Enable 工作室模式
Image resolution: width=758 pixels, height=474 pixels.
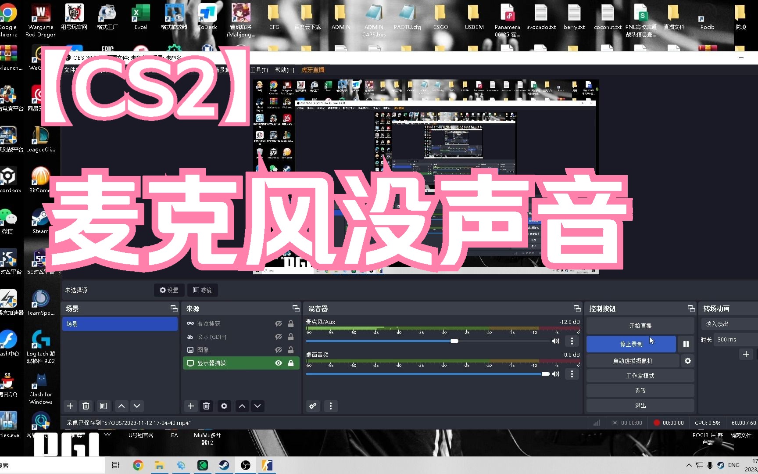click(640, 376)
